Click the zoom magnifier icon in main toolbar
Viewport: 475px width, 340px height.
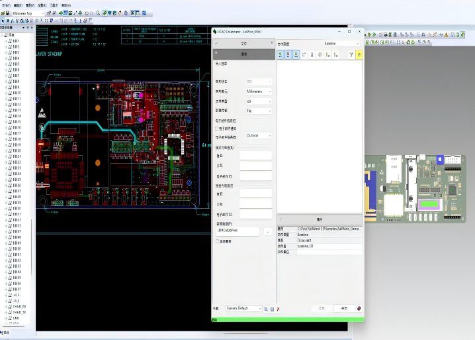coord(99,13)
